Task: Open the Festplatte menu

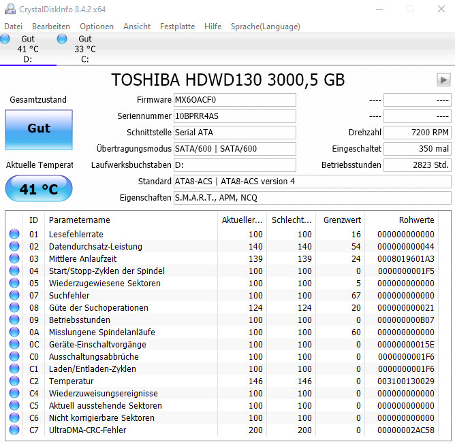Action: 177,27
